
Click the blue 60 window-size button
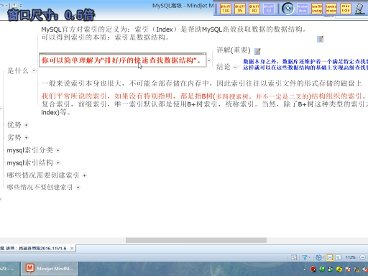[269, 9]
